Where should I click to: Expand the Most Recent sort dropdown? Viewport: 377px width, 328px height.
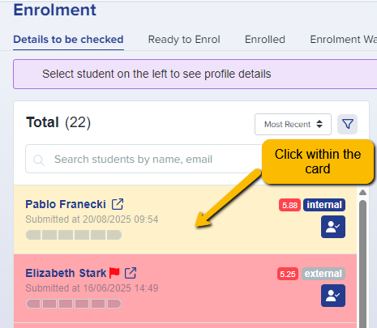click(293, 125)
